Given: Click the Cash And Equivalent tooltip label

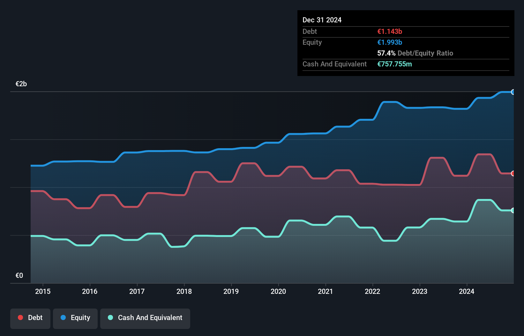Looking at the screenshot, I should tap(334, 64).
